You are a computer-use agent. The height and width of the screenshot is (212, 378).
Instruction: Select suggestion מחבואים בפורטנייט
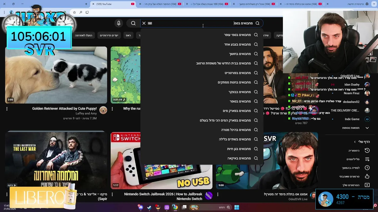pos(202,73)
